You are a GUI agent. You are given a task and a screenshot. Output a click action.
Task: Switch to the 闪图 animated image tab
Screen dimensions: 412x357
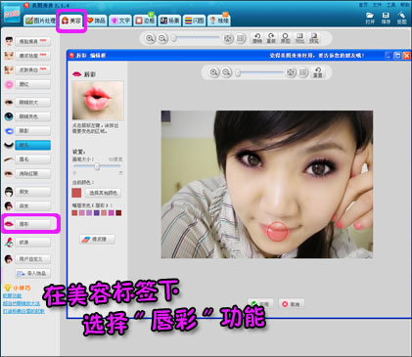(194, 21)
